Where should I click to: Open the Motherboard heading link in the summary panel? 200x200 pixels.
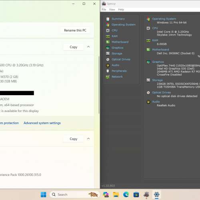point(160,50)
